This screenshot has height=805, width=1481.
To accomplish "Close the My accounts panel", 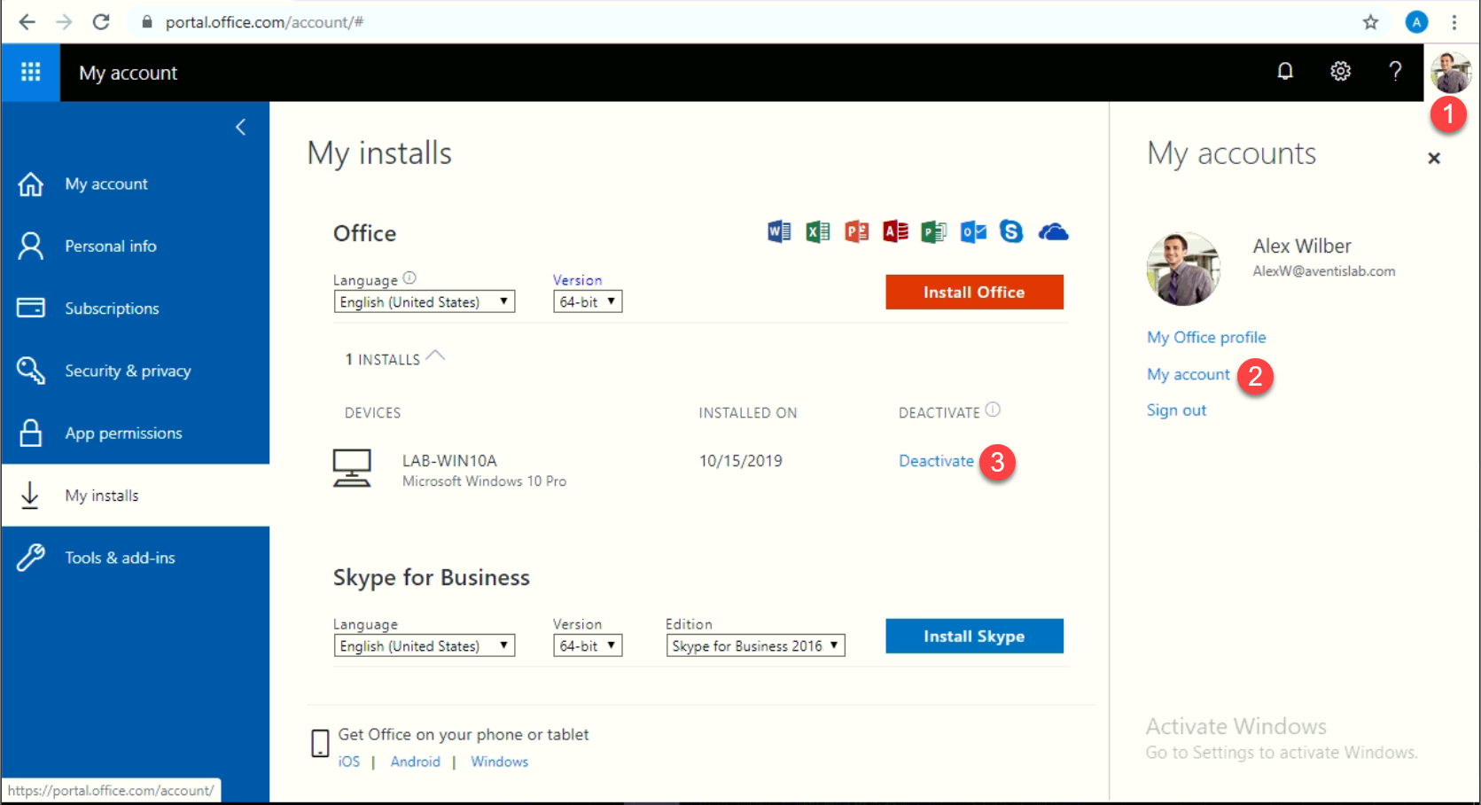I will (1434, 158).
